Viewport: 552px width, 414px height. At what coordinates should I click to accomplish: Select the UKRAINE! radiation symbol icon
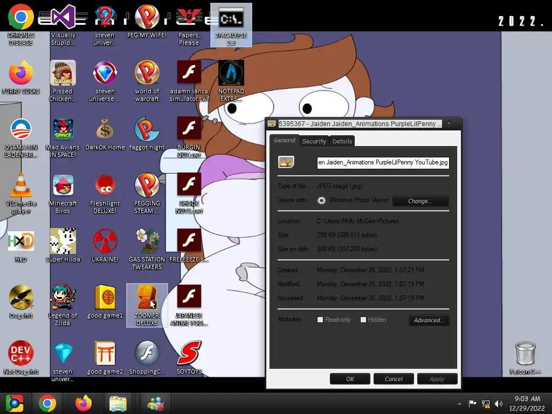pyautogui.click(x=105, y=246)
